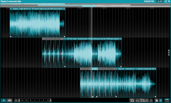Decrease pitch with the left chevron
Image resolution: width=171 pixels, height=103 pixels.
(137, 100)
